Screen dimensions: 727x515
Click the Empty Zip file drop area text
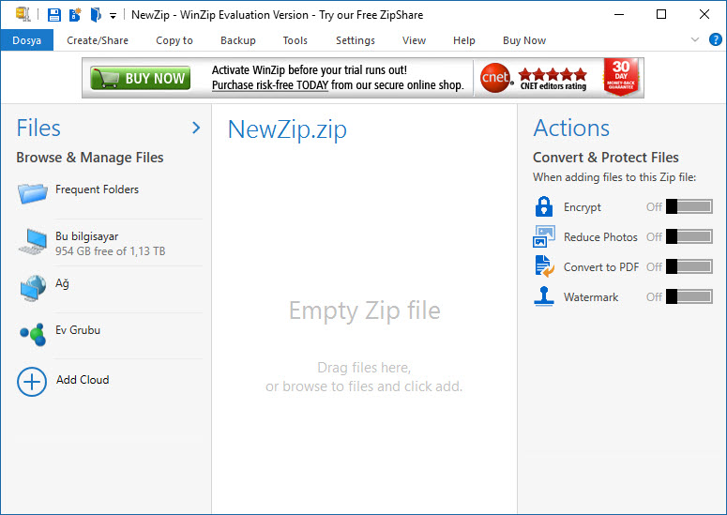coord(364,311)
